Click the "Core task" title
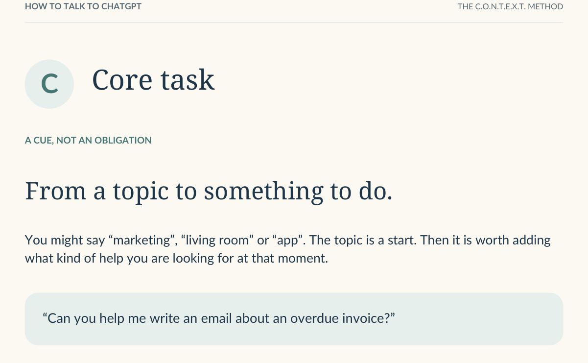Viewport: 588px width, 363px height. (x=153, y=79)
